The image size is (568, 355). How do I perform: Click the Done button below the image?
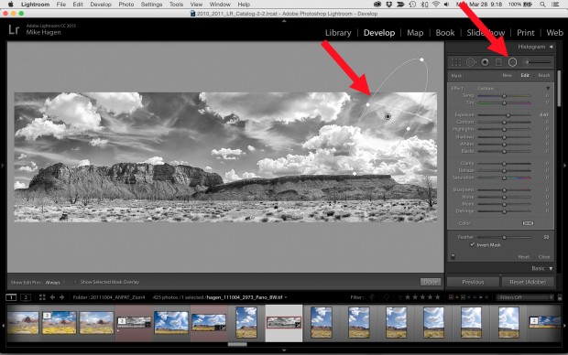tap(431, 282)
